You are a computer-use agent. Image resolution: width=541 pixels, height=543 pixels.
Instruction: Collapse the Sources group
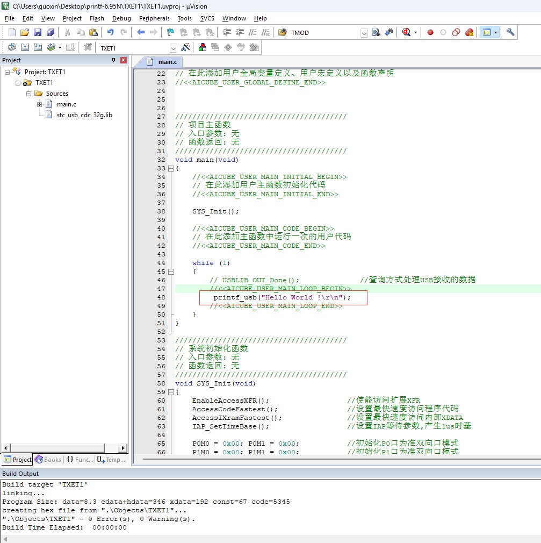click(28, 94)
